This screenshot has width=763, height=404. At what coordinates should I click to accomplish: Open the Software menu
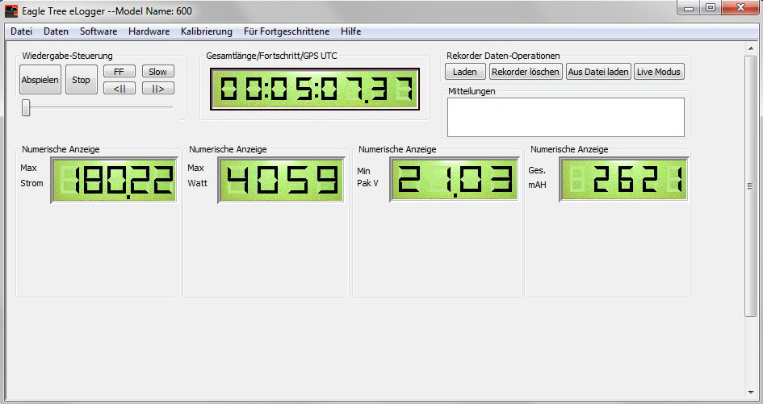pyautogui.click(x=99, y=31)
